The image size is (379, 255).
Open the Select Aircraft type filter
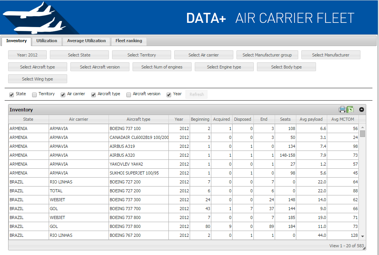[x=38, y=67]
